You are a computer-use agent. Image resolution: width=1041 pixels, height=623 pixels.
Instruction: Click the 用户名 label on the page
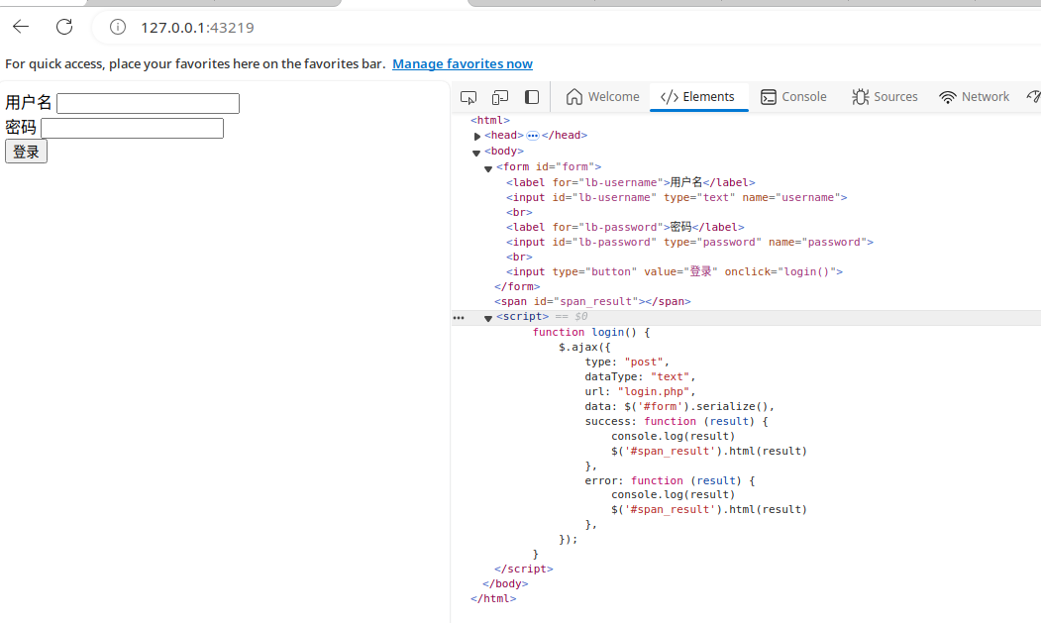29,102
